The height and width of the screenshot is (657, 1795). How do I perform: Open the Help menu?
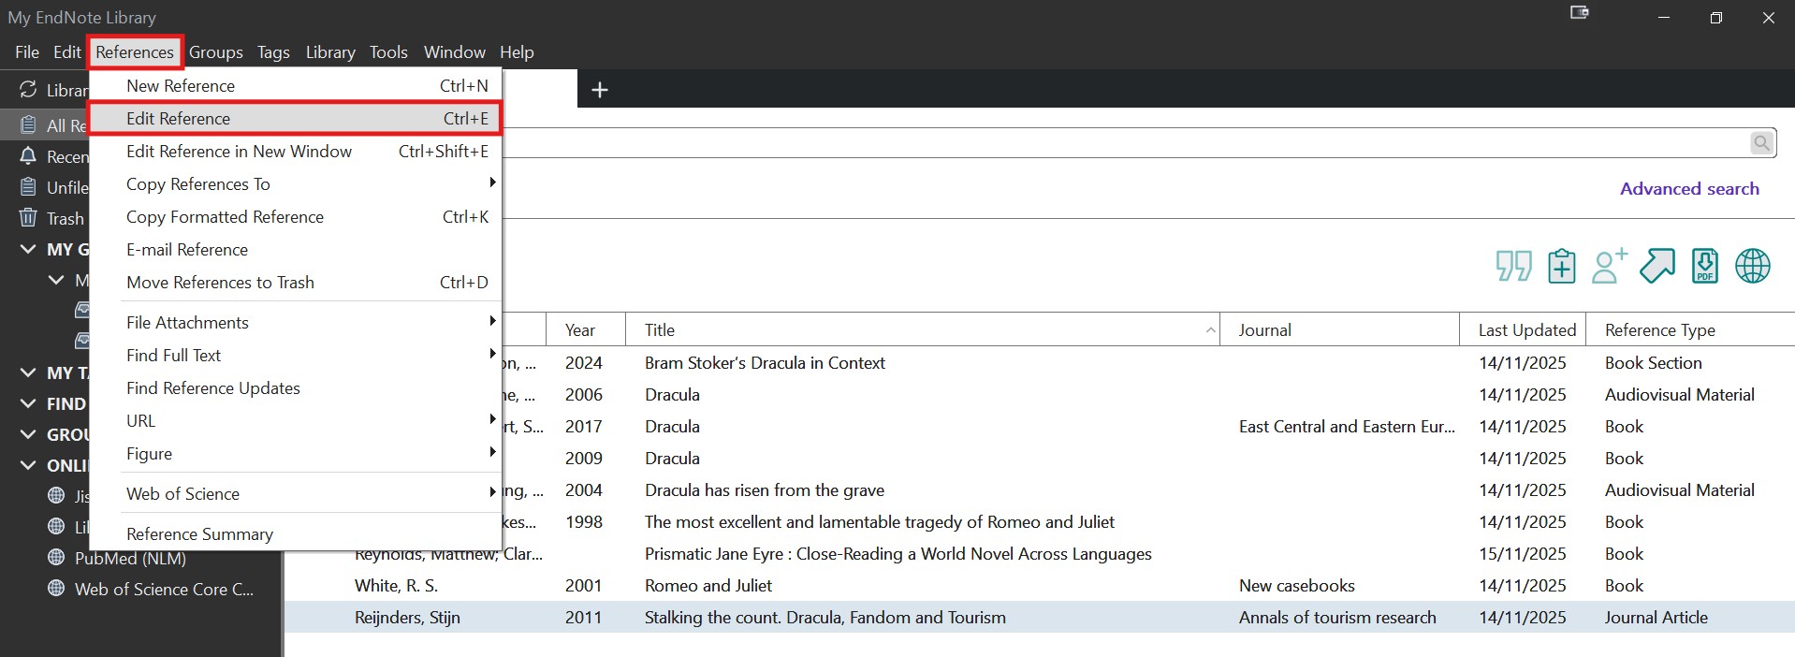point(517,51)
